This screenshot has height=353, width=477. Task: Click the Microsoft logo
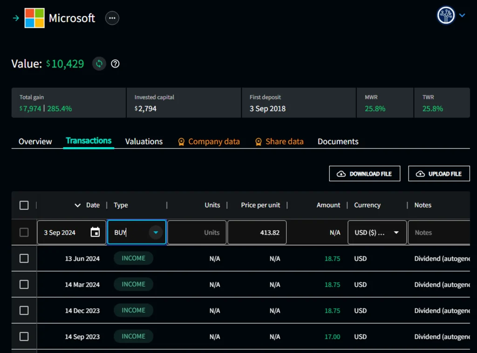point(35,18)
